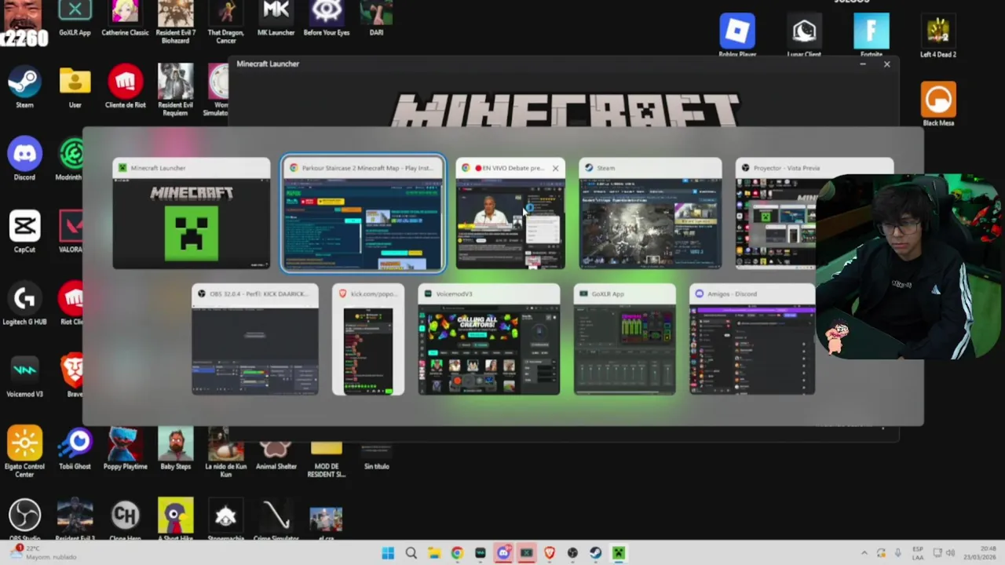The width and height of the screenshot is (1005, 565).
Task: Switch to the Amigos - Discord window
Action: 752,340
